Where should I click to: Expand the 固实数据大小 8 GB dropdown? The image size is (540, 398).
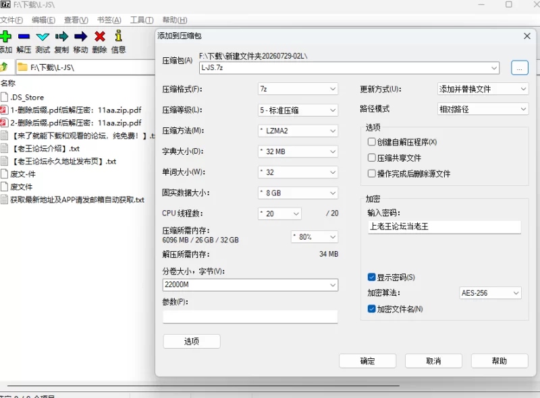click(298, 193)
